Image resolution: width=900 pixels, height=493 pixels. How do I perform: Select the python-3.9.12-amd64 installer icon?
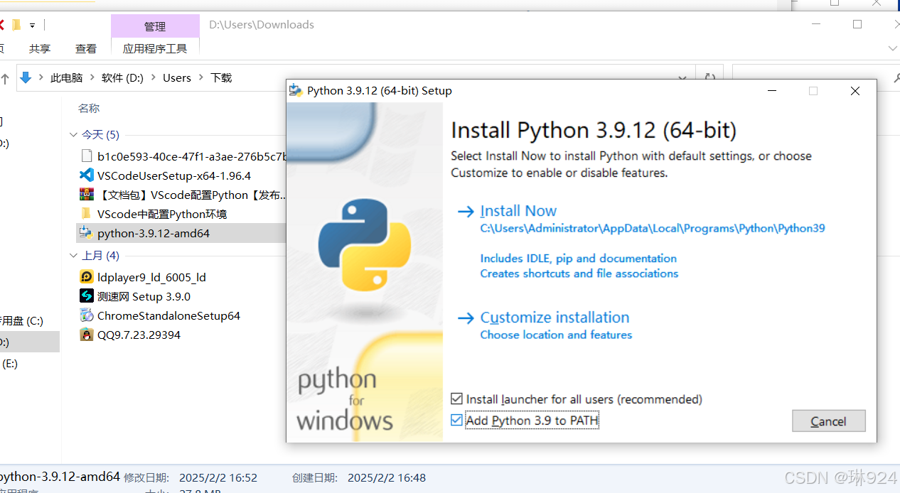tap(87, 232)
